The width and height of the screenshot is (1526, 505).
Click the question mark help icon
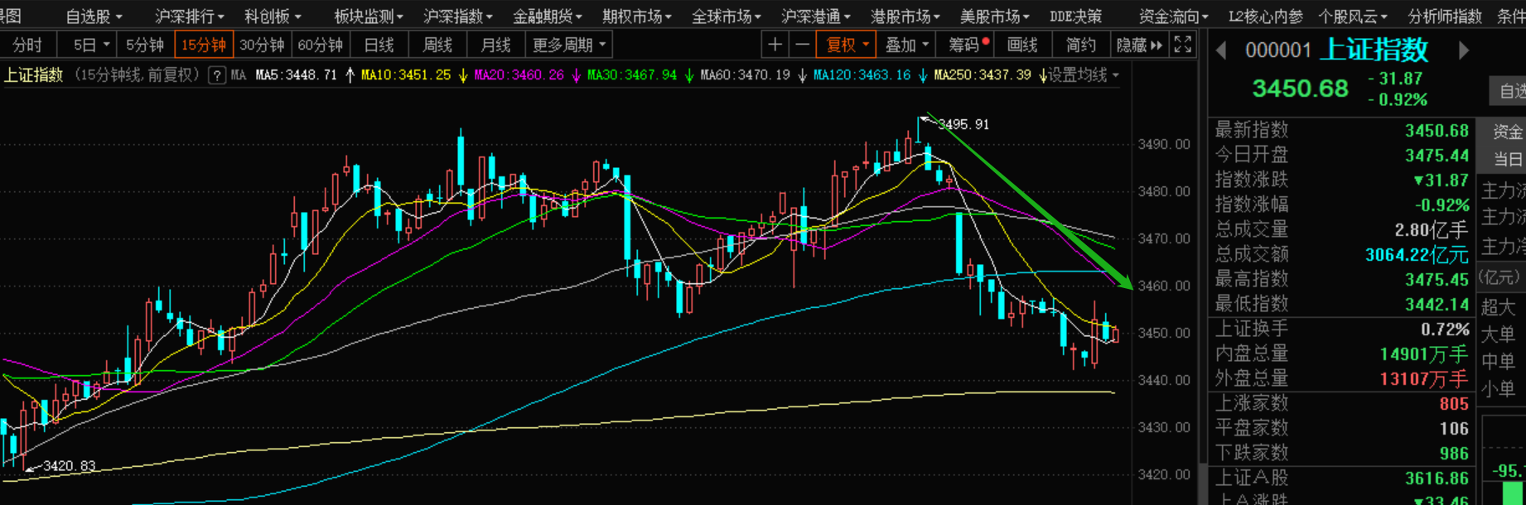217,75
